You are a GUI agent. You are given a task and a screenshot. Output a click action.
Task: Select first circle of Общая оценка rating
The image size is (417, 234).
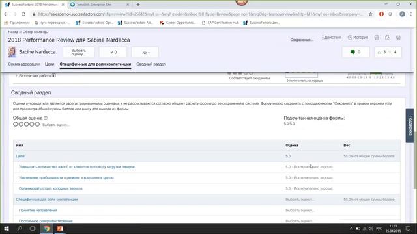pyautogui.click(x=16, y=124)
